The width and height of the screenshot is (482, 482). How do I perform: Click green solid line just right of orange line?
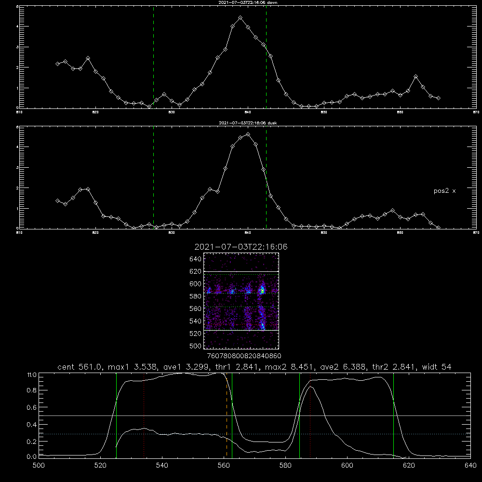[232, 415]
